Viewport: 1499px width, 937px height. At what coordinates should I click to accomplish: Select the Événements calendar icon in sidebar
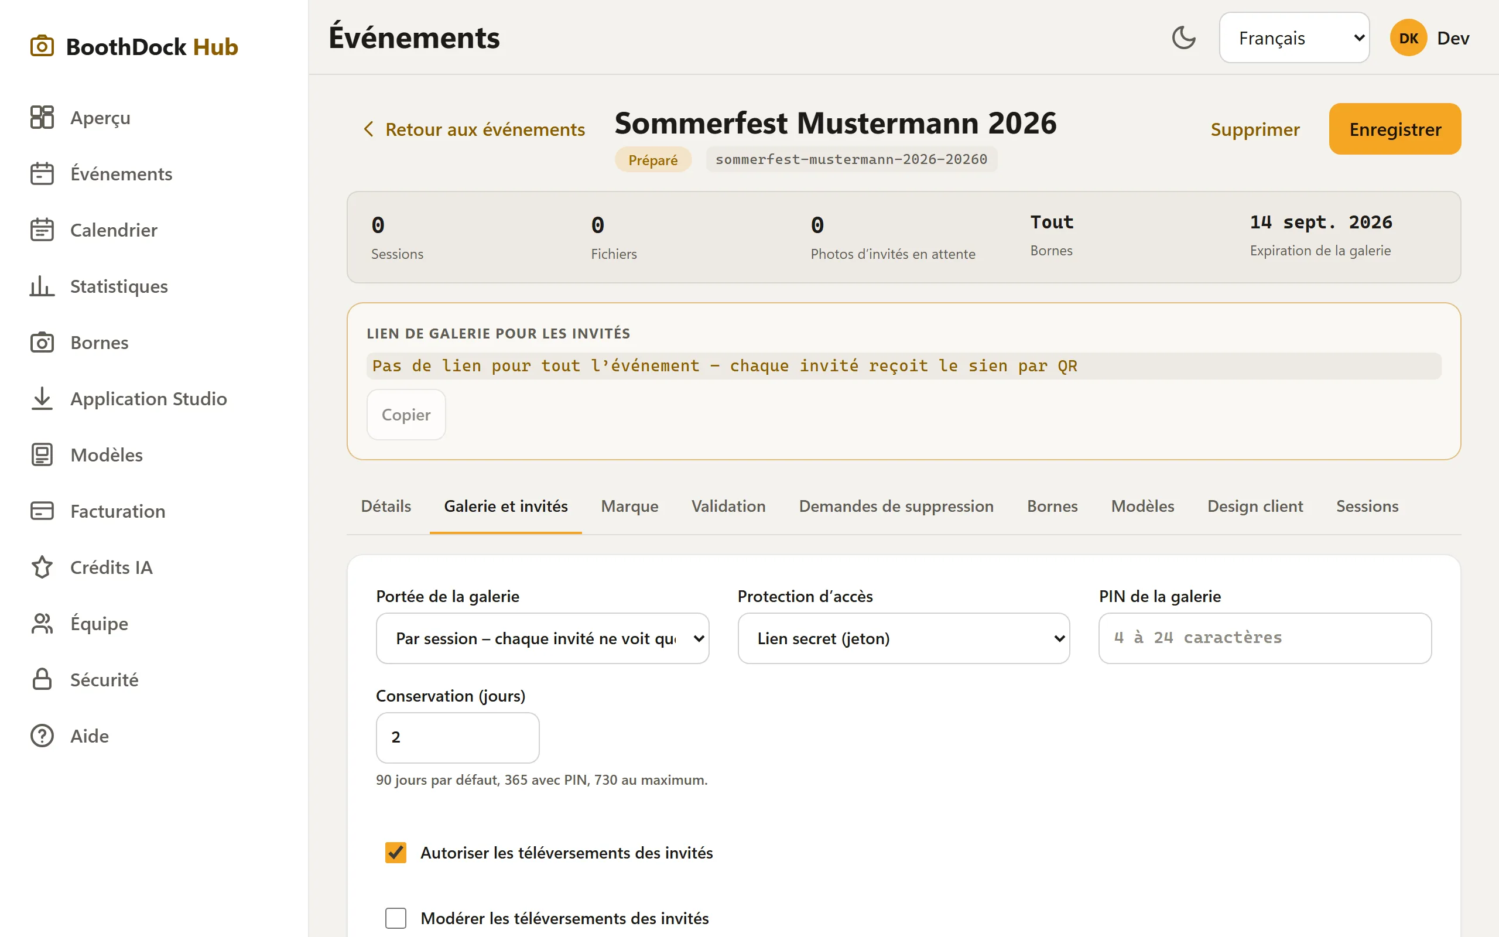tap(42, 173)
